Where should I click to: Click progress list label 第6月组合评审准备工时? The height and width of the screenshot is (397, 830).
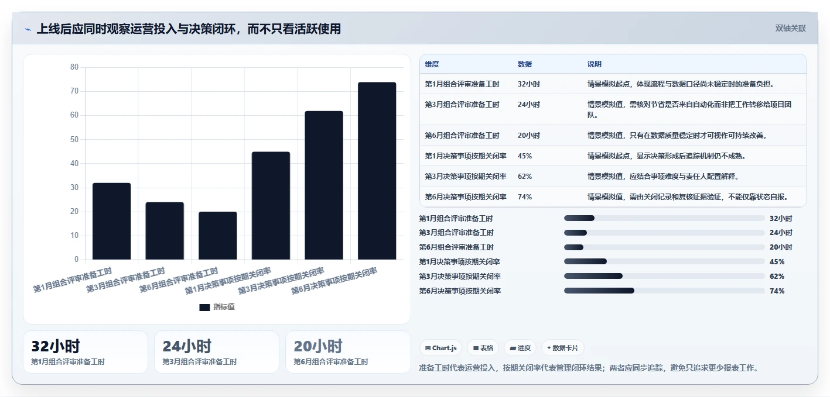(456, 247)
